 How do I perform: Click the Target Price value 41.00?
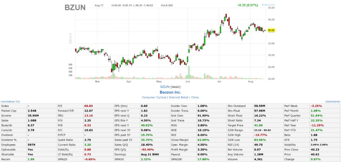coord(258,126)
